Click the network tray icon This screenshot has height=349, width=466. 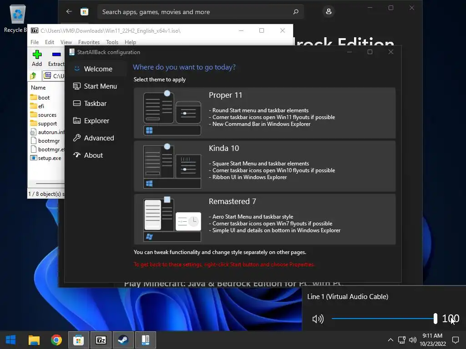(402, 340)
